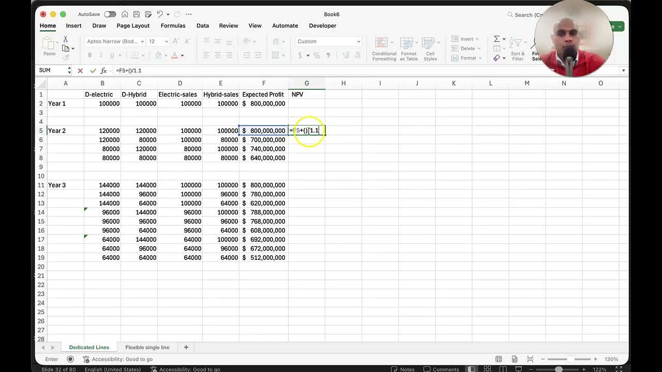
Task: Toggle Underline formatting
Action: tap(112, 55)
